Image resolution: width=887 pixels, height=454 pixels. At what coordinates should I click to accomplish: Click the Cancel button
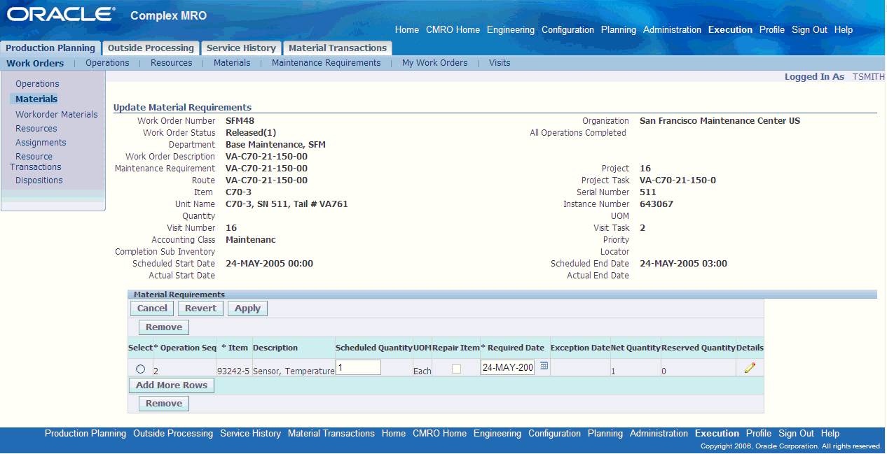(152, 308)
